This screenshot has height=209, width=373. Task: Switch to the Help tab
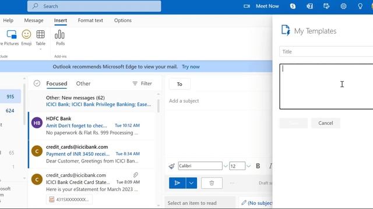8,20
